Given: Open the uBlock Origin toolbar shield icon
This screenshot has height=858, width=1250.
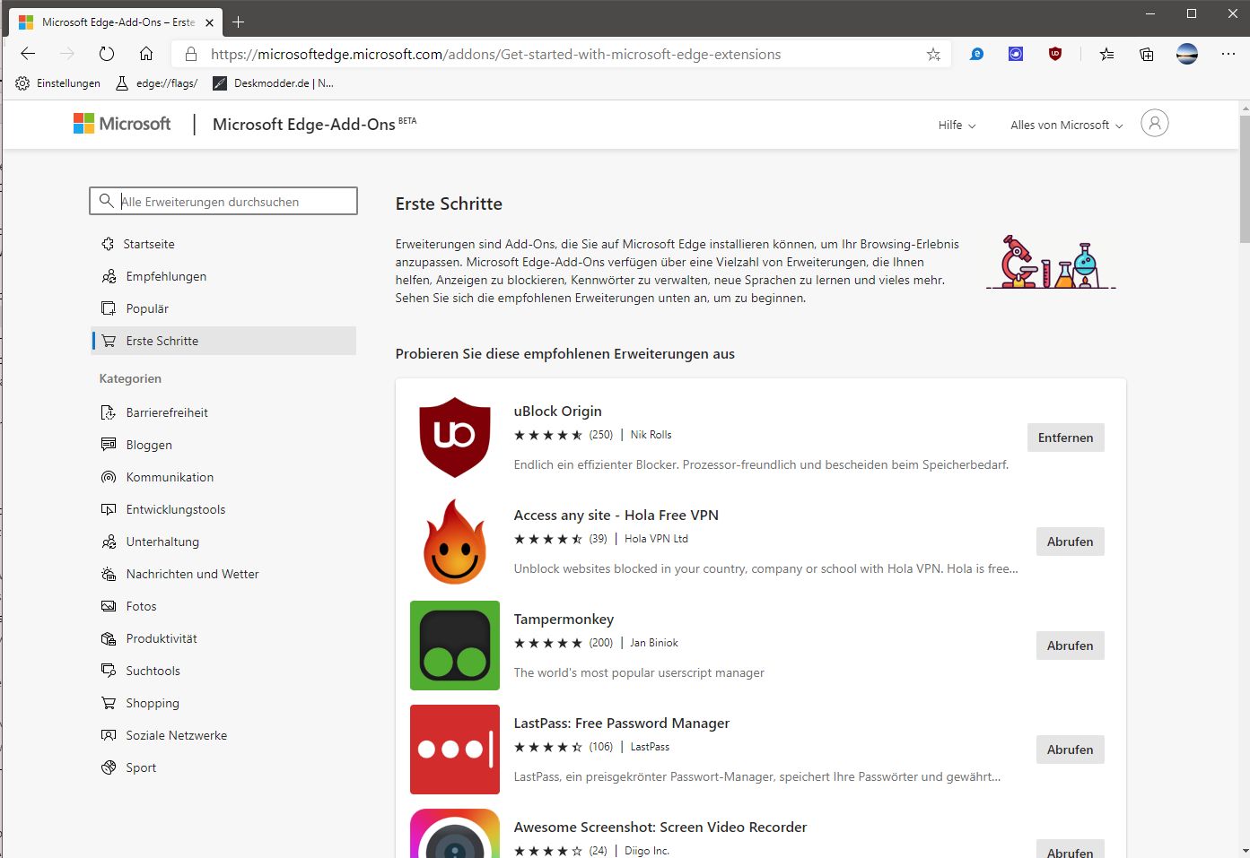Looking at the screenshot, I should pyautogui.click(x=1055, y=54).
